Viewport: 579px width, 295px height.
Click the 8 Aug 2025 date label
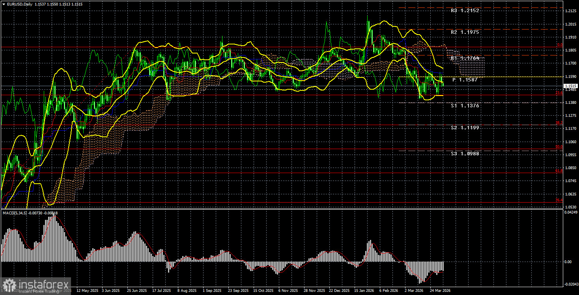[187, 291]
